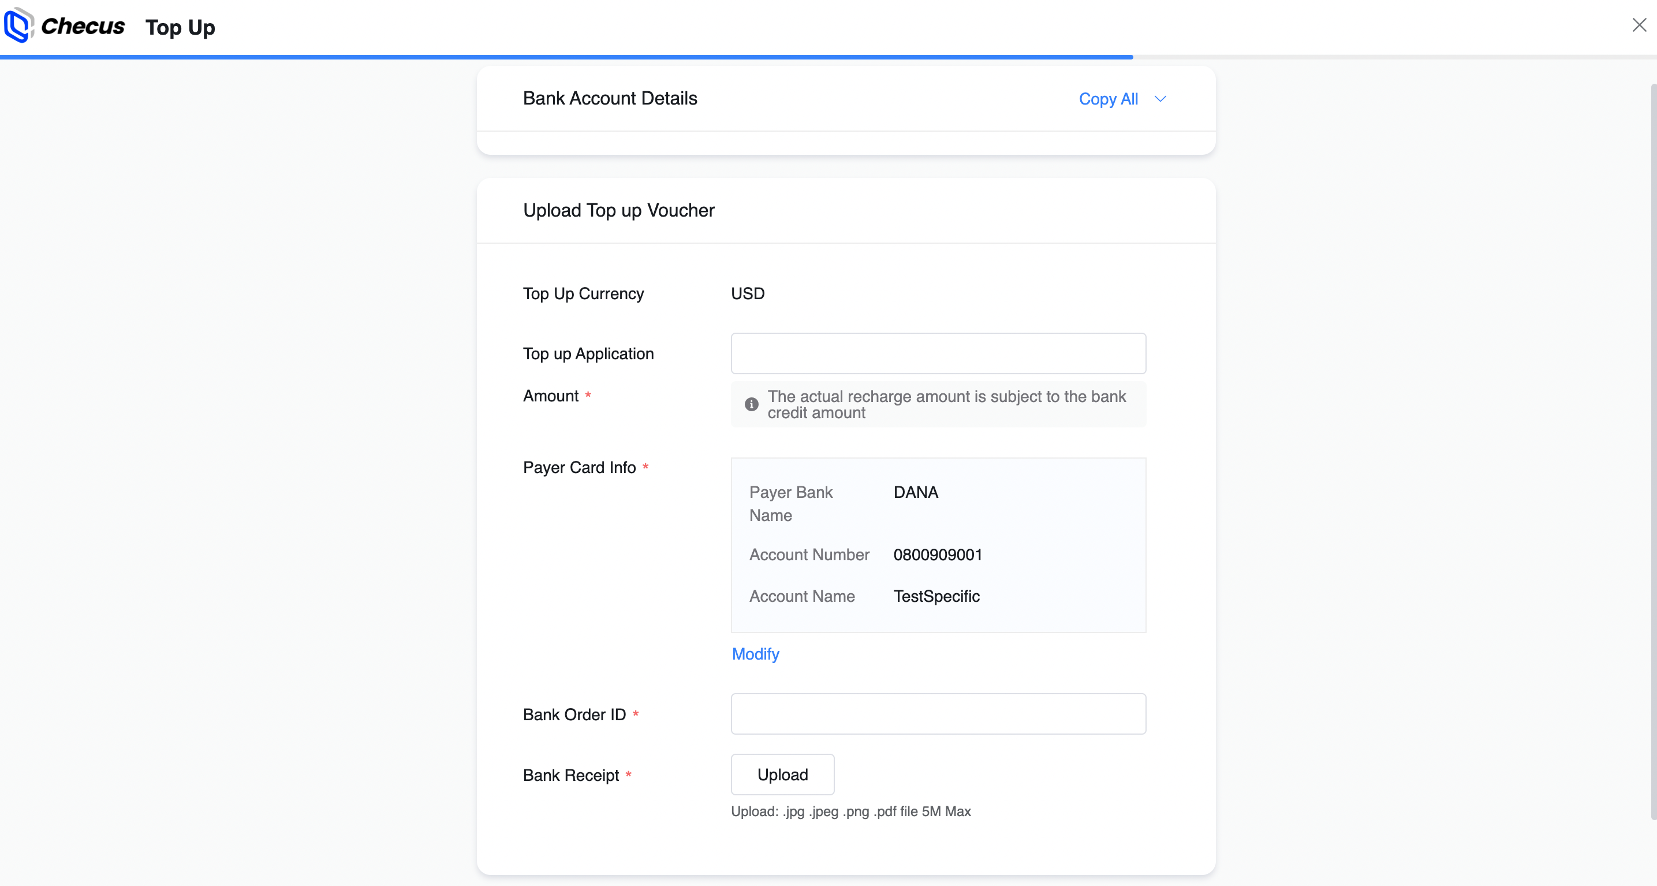Screen dimensions: 1657x886
Task: Click the account number 0800909001
Action: (x=937, y=554)
